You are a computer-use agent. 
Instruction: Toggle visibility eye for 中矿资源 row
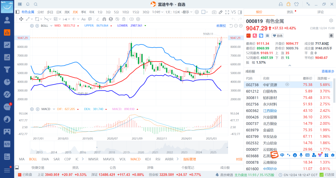(x=287, y=84)
